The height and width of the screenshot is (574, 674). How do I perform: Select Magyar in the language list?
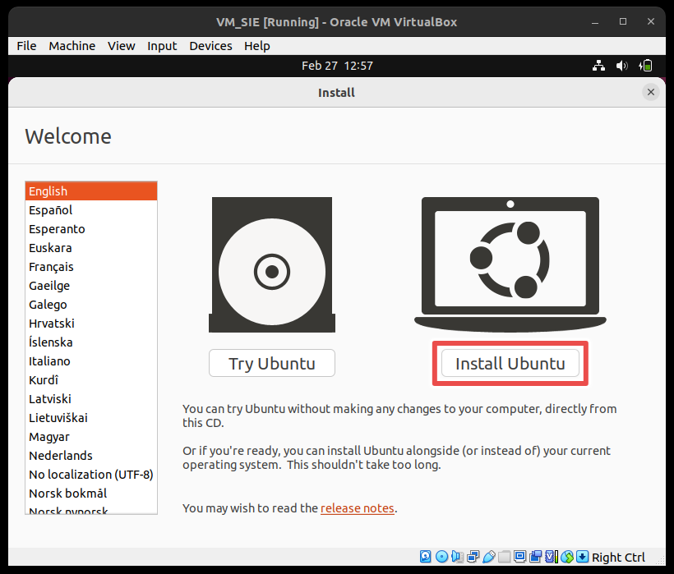pyautogui.click(x=91, y=437)
